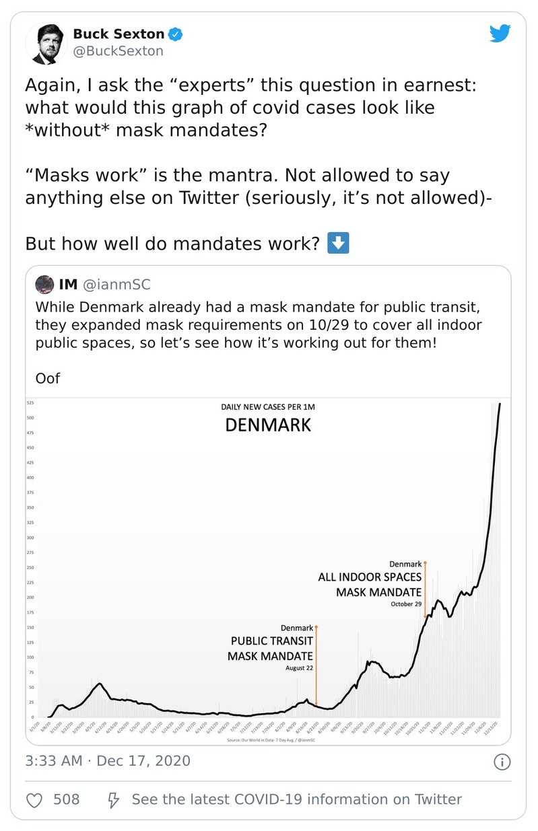
Task: Open the Buck Sexton display name
Action: [x=119, y=34]
